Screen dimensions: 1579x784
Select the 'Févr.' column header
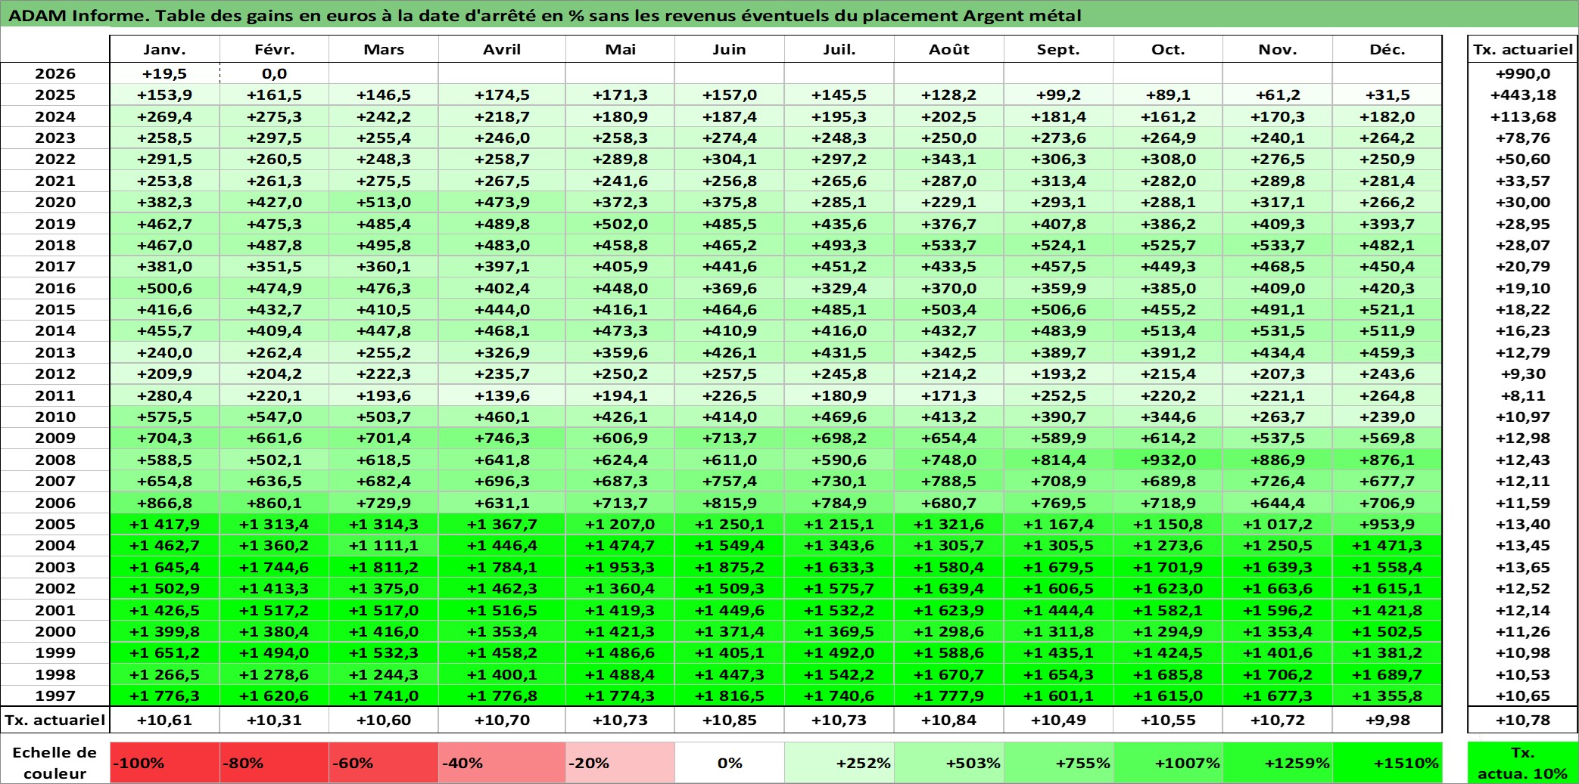coord(274,49)
